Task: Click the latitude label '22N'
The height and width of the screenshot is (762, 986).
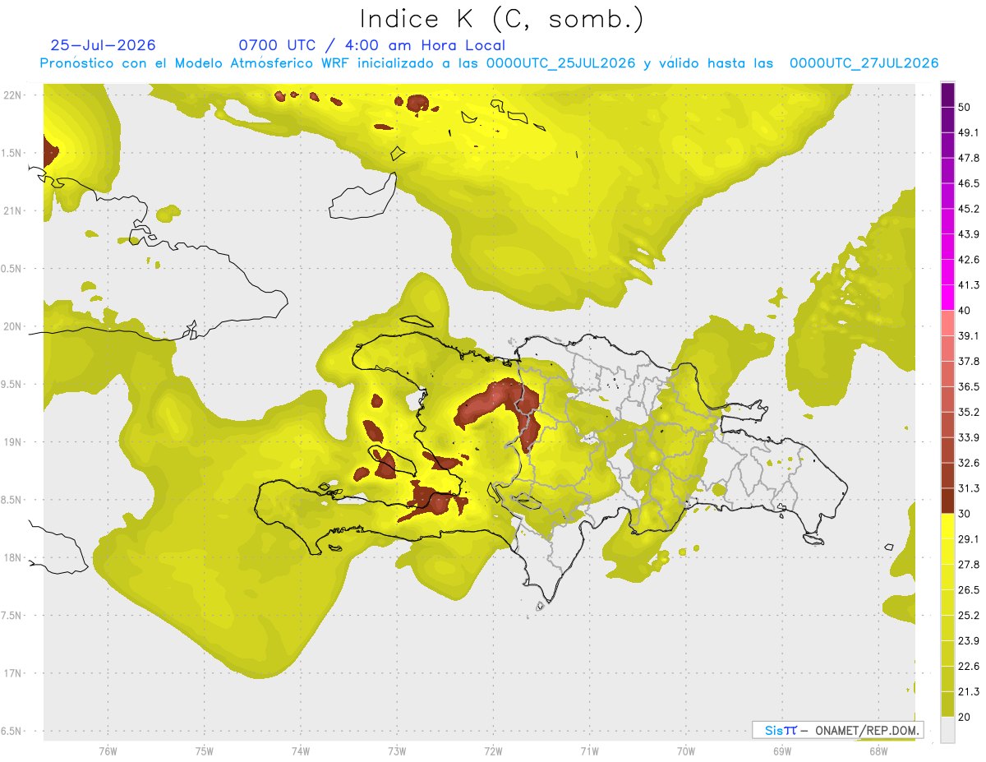Action: 12,95
